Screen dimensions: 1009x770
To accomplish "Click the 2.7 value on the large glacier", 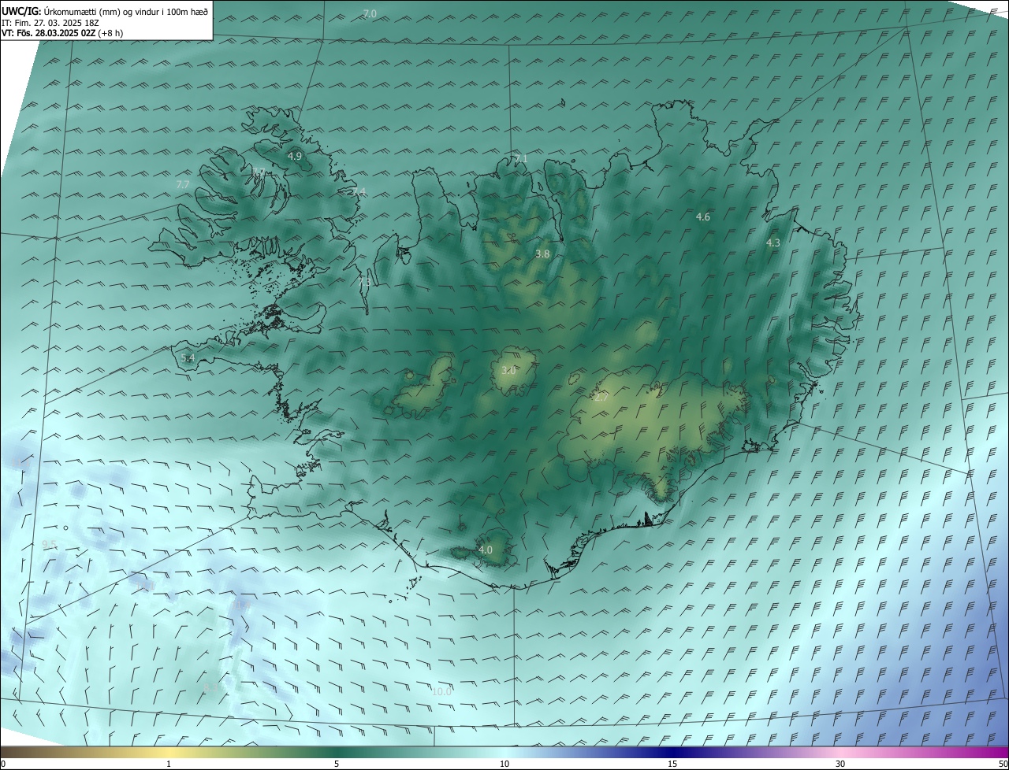I will pos(601,398).
